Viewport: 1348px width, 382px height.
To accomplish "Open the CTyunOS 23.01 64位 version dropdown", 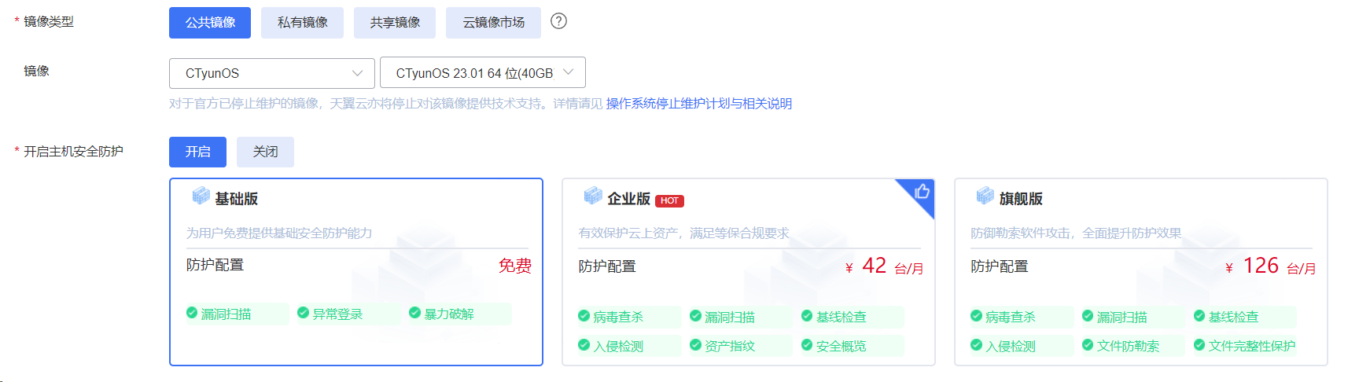I will point(483,73).
